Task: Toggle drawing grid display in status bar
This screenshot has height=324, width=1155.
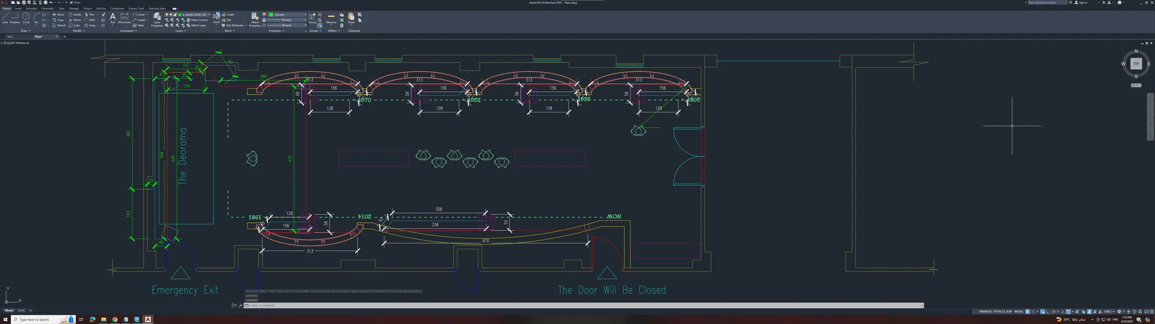Action: coord(1027,311)
